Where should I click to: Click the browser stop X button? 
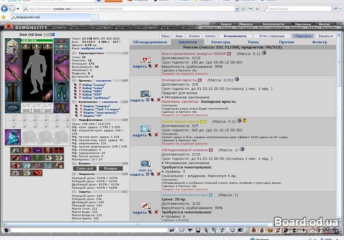pos(257,9)
